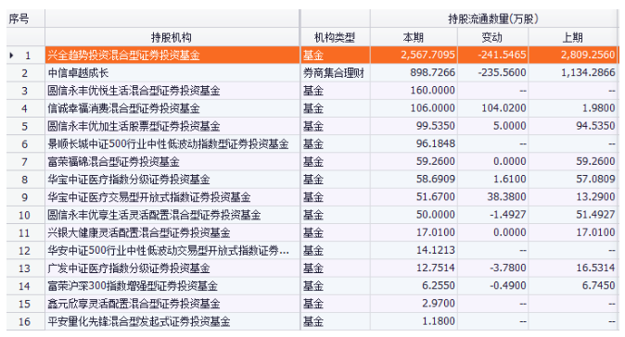Viewport: 625px width, 337px height.
Task: Select the 兴全趋势投资混合型证券投资基金 row
Action: 312,55
